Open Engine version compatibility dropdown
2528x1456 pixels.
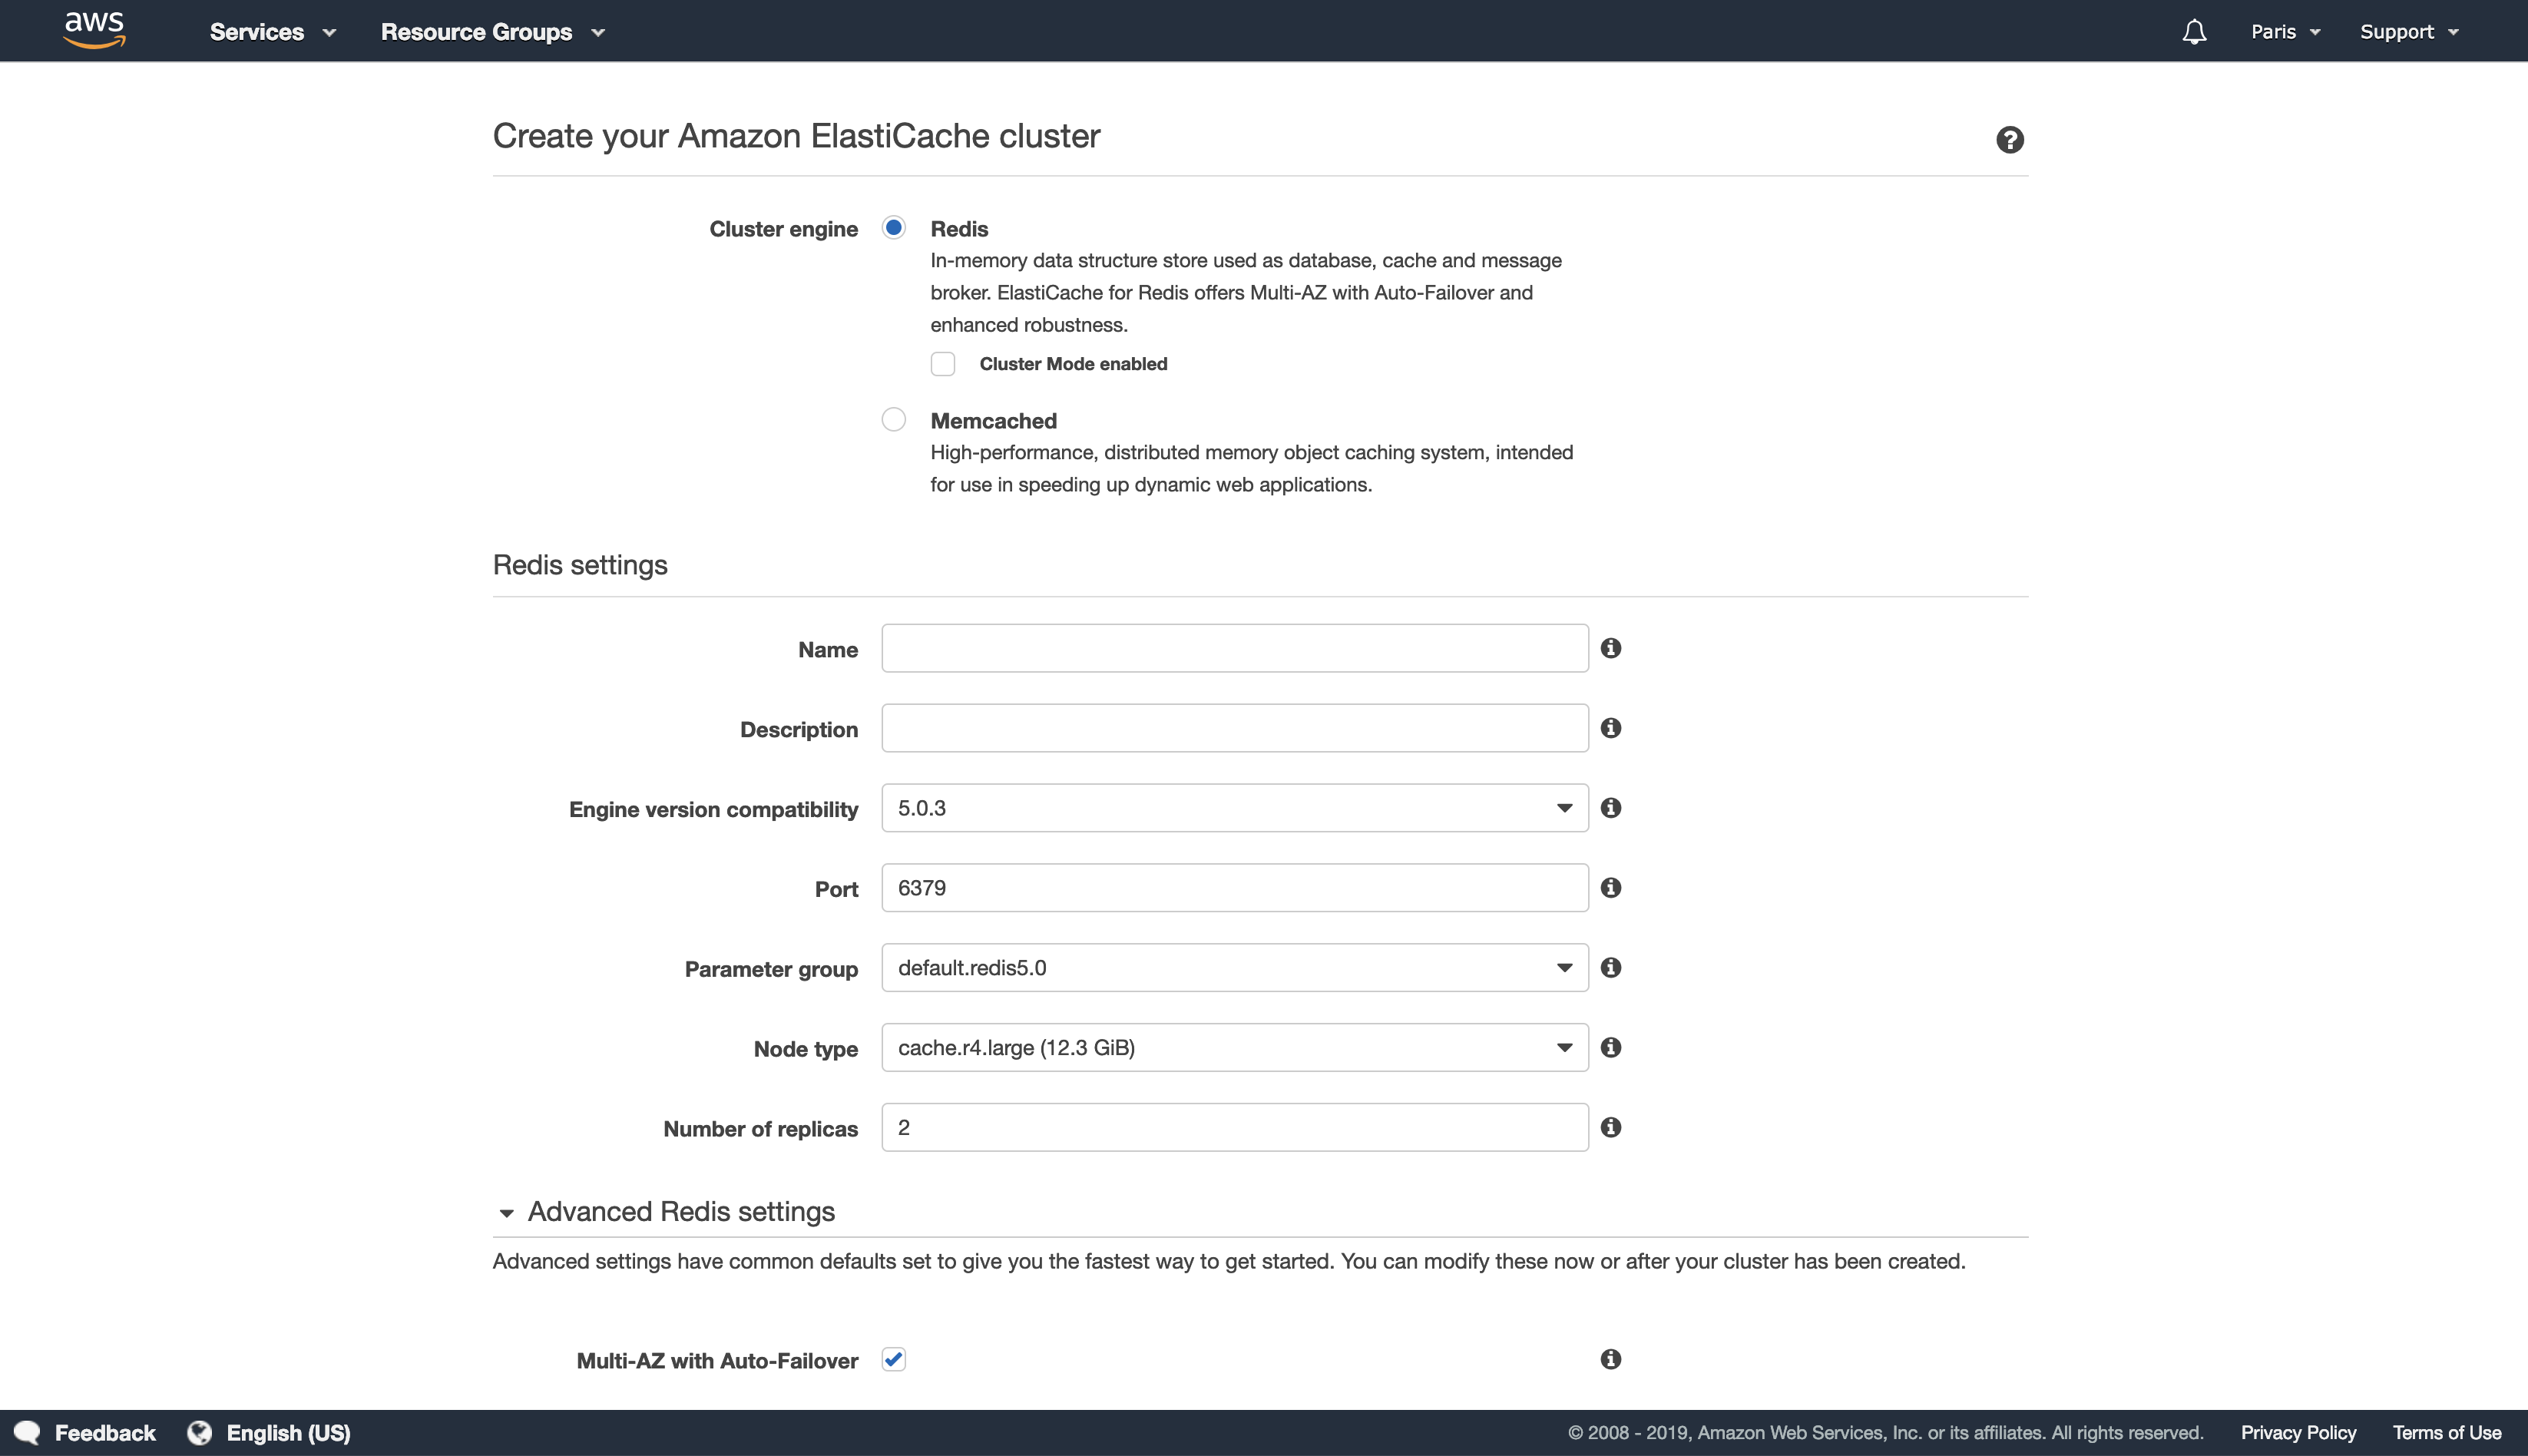coord(1234,808)
